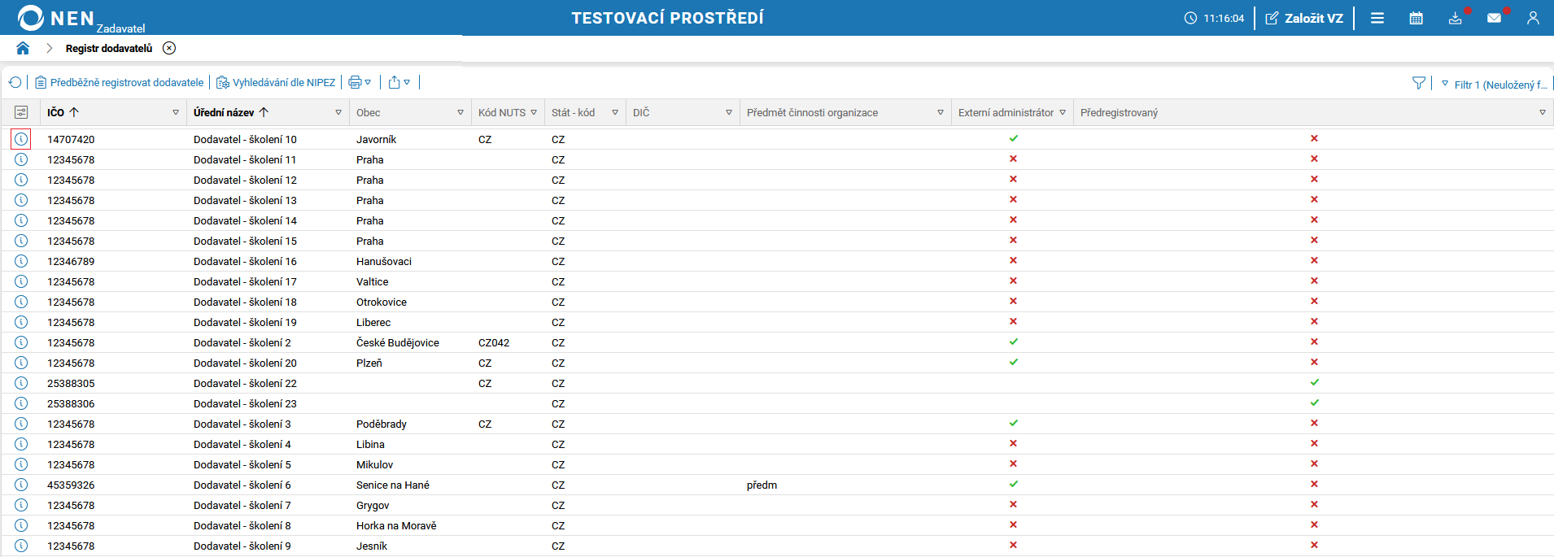Open the user profile icon

coord(1534,17)
